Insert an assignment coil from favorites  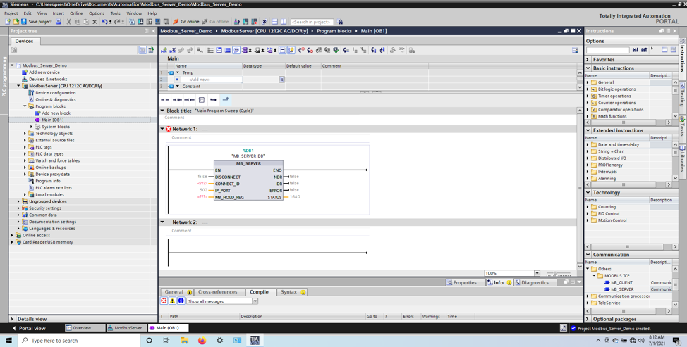point(189,100)
